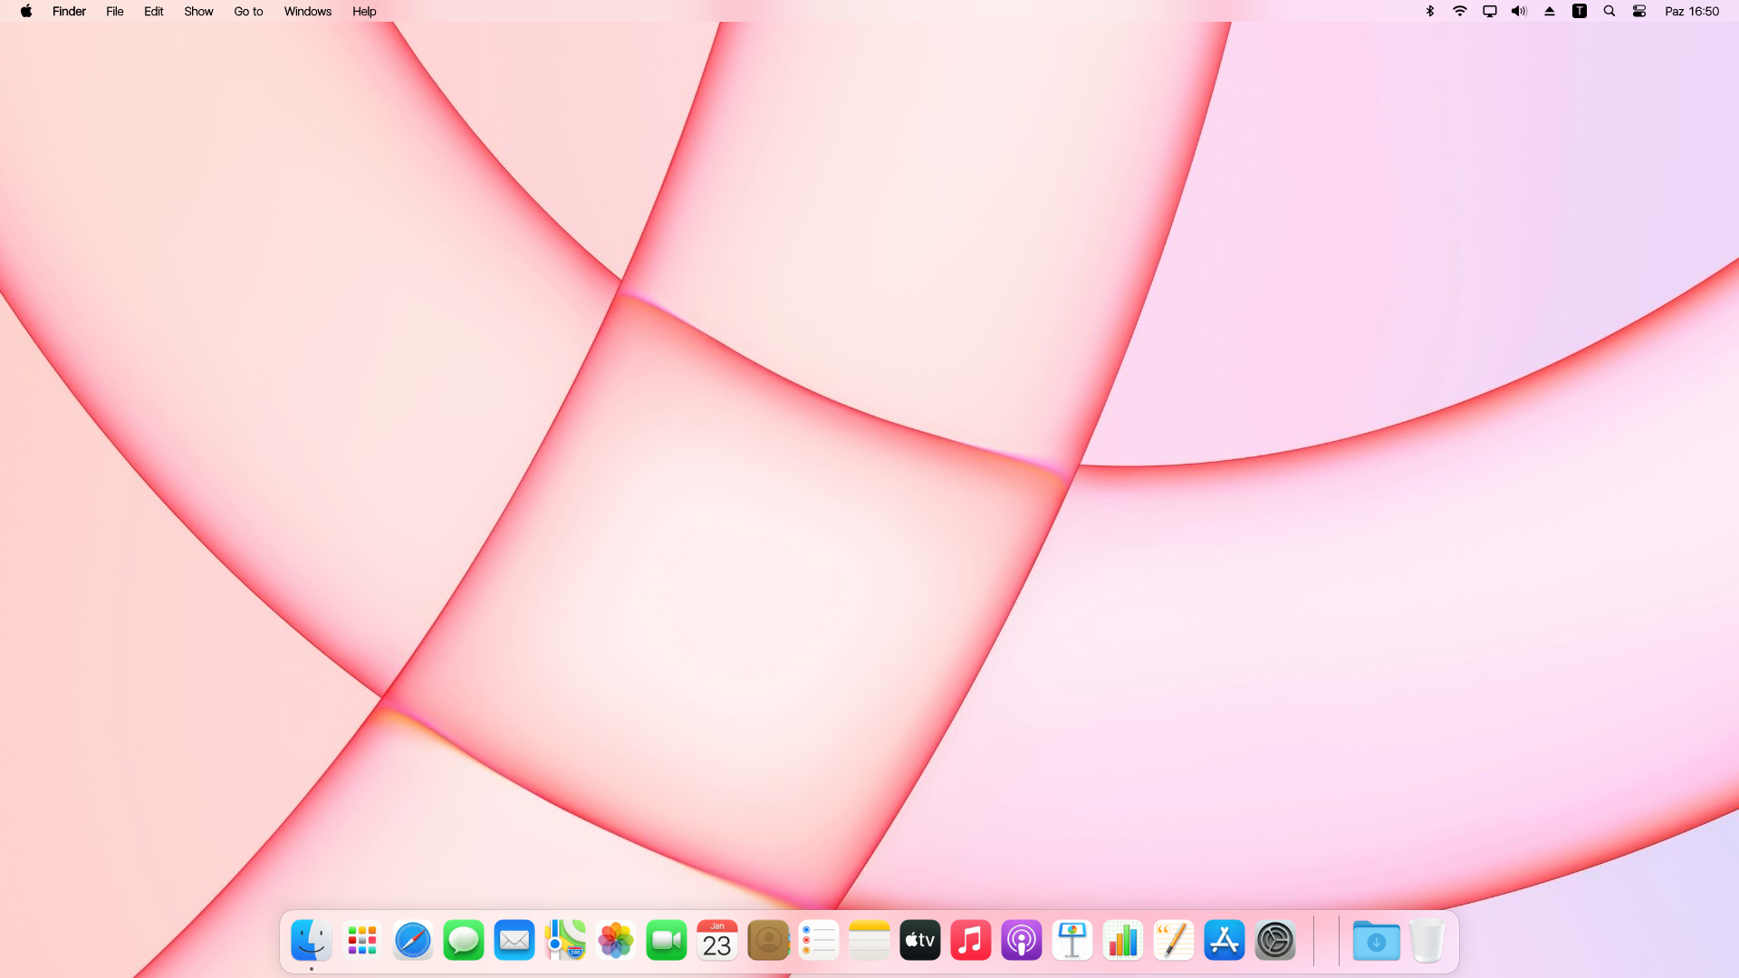Screen dimensions: 1739x978
Task: Open Launchpad from the Dock
Action: [x=362, y=941]
